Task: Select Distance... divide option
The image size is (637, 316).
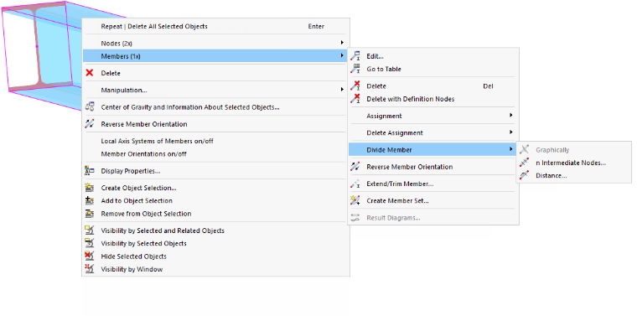Action: pyautogui.click(x=573, y=175)
